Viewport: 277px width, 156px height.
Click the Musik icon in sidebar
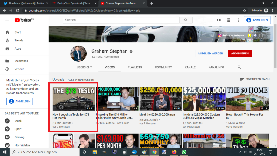(x=7, y=121)
